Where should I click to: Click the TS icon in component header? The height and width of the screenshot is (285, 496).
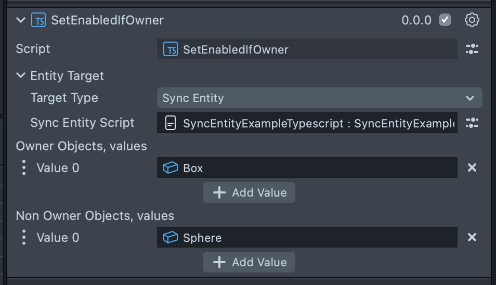coord(38,20)
